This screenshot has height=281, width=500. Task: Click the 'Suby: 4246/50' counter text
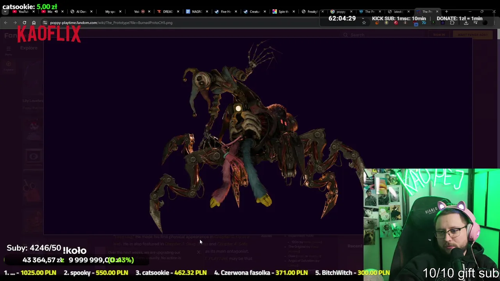pyautogui.click(x=34, y=248)
